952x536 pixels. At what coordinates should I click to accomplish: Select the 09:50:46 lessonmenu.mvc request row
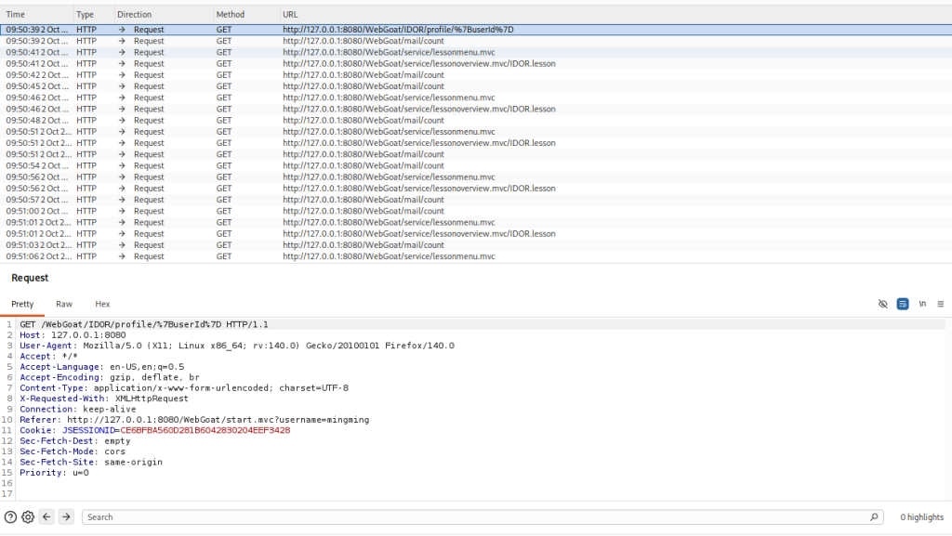point(476,98)
